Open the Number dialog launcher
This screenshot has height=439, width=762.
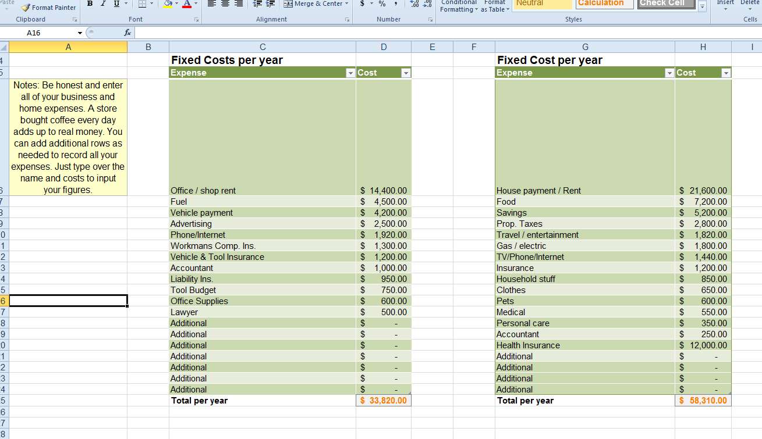(431, 20)
